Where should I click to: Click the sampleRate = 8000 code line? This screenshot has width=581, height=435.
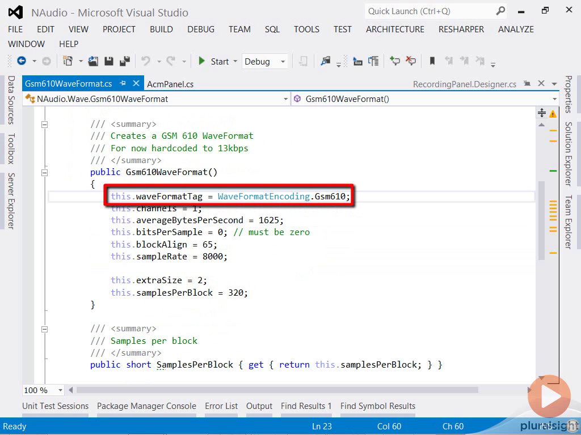pyautogui.click(x=169, y=257)
